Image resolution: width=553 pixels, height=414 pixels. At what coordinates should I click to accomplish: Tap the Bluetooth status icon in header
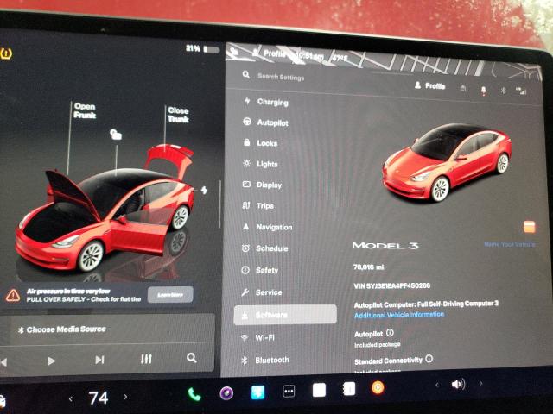coord(503,91)
